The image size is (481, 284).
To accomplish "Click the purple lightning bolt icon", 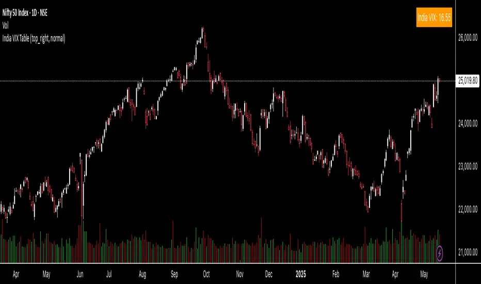I will pyautogui.click(x=439, y=254).
